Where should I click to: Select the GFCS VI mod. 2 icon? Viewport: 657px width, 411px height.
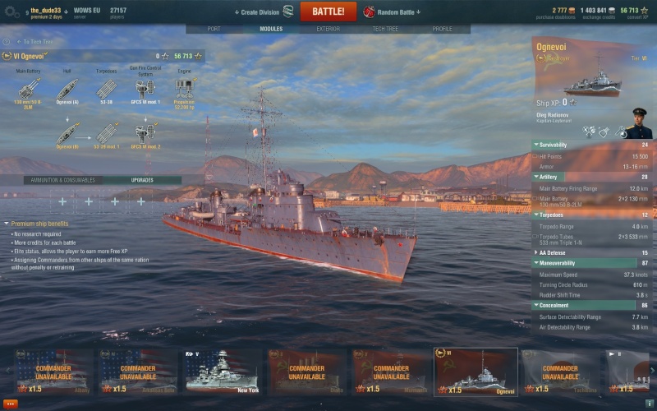click(145, 134)
